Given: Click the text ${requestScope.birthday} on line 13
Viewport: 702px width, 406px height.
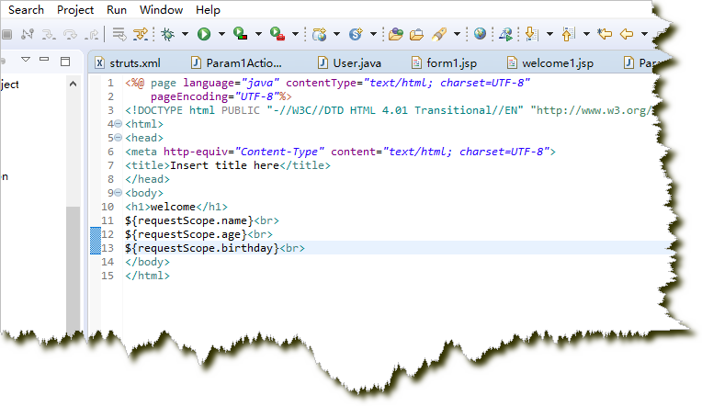Looking at the screenshot, I should click(x=202, y=248).
